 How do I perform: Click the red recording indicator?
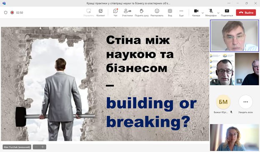12,12
